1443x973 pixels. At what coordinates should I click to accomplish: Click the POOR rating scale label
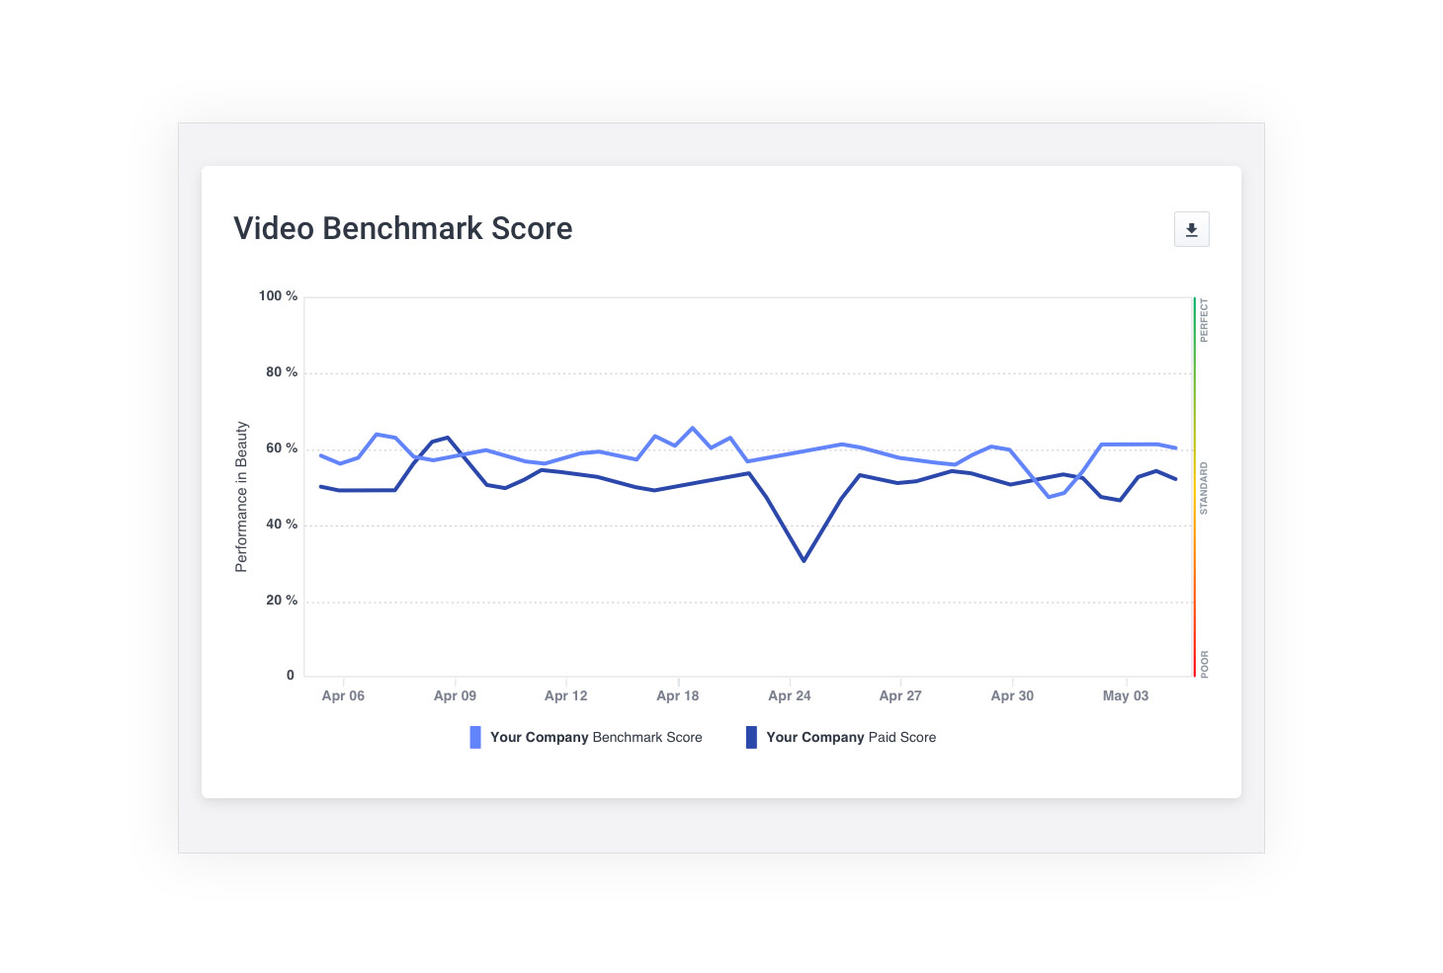1204,664
